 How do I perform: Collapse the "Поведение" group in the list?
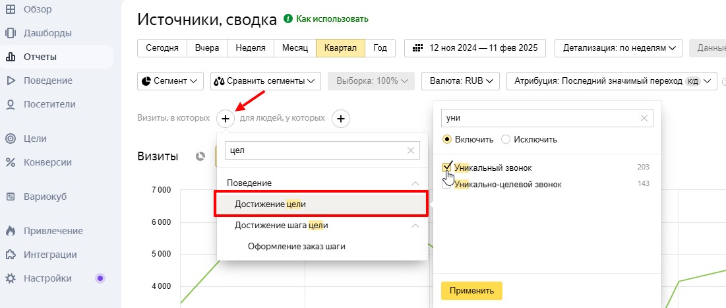click(415, 183)
